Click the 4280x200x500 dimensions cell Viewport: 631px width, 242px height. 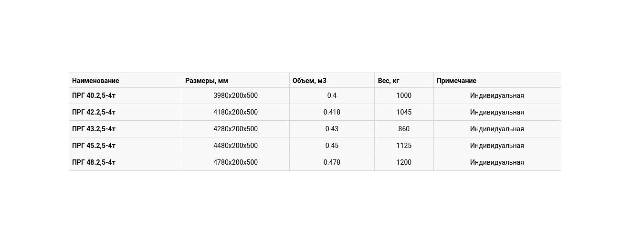(235, 129)
